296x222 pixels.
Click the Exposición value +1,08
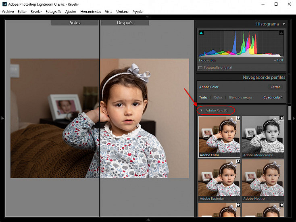click(278, 60)
